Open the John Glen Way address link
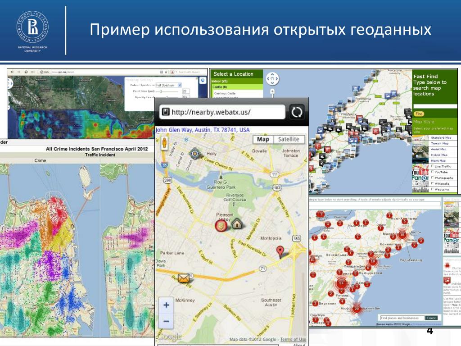The height and width of the screenshot is (346, 461). tap(203, 130)
